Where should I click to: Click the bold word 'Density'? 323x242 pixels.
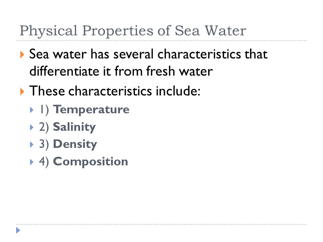[x=75, y=145]
